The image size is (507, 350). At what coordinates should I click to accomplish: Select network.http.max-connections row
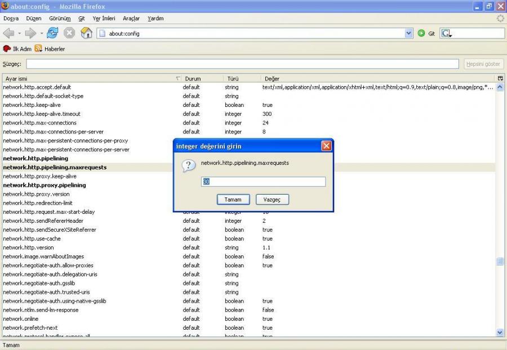248,123
